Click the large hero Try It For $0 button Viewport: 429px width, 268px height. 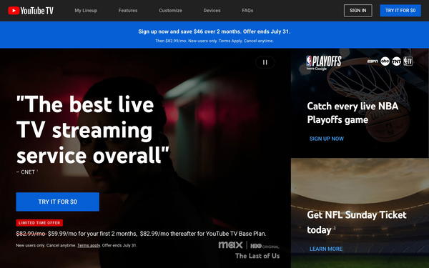pos(57,202)
